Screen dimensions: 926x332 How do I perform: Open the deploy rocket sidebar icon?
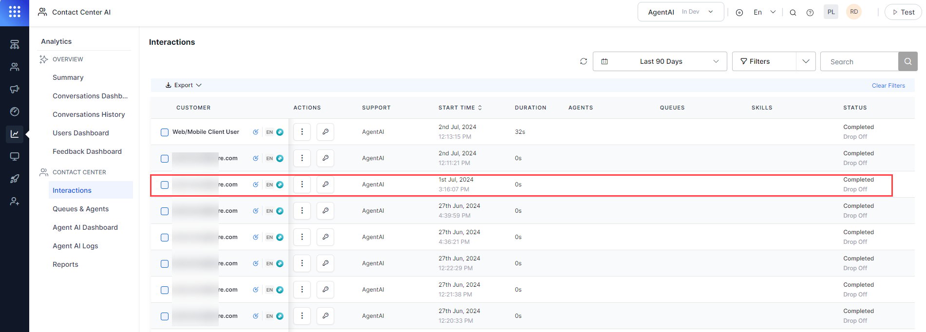point(15,179)
